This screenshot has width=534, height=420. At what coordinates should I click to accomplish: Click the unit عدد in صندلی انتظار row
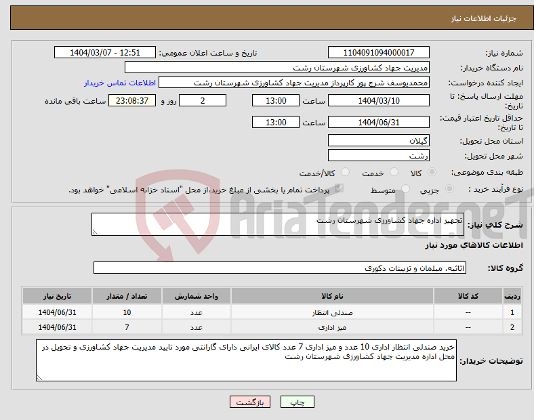(x=197, y=312)
